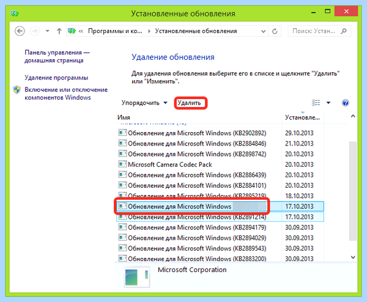Click the vertical scrollbar thumb
This screenshot has width=367, height=302.
pyautogui.click(x=353, y=191)
